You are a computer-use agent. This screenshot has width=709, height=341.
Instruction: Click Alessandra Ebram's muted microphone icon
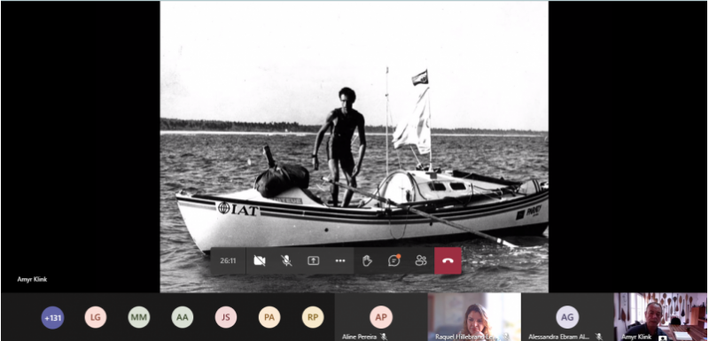tap(599, 337)
